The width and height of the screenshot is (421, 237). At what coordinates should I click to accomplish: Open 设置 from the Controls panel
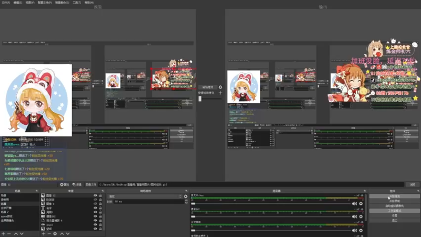[x=394, y=215]
